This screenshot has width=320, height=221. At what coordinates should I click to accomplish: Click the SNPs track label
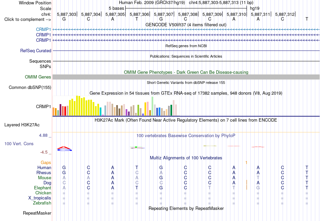point(45,66)
